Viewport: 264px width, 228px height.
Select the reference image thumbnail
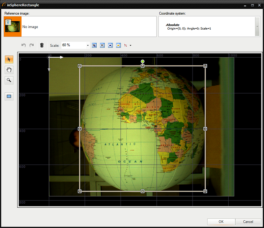[x=13, y=26]
